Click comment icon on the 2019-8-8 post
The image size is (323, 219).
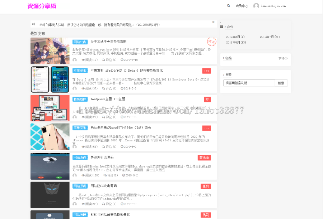click(x=103, y=88)
